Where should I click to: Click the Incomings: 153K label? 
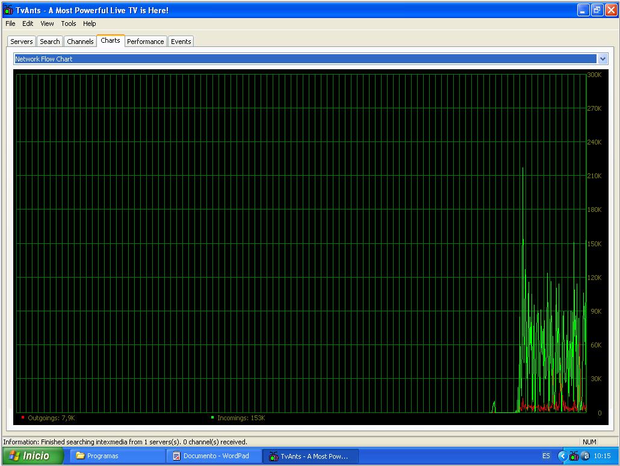(241, 418)
